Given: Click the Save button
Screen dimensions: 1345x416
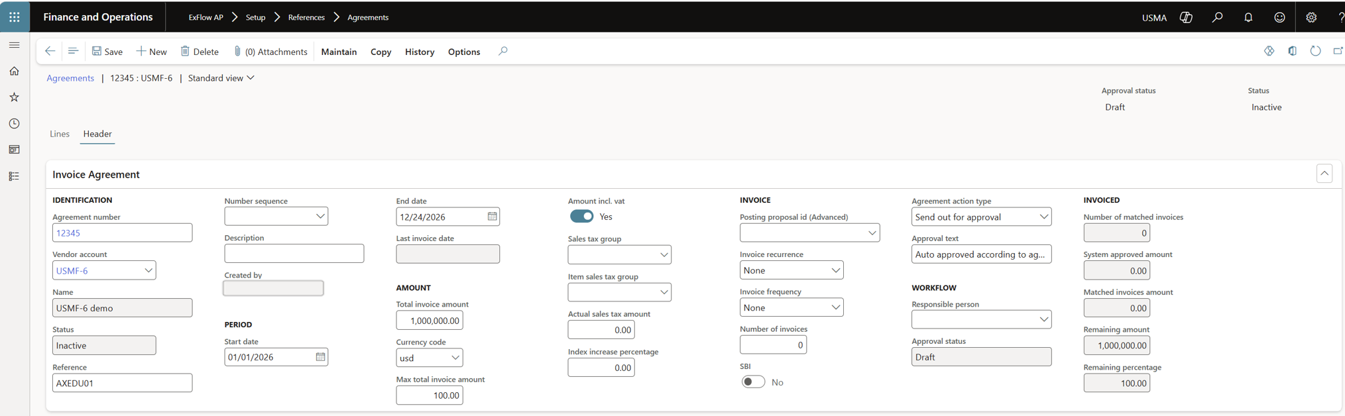Looking at the screenshot, I should (x=107, y=52).
